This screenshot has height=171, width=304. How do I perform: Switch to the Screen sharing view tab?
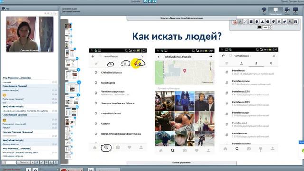(295, 10)
